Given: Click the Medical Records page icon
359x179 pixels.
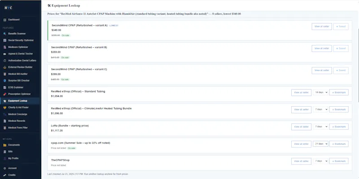Looking at the screenshot, I should point(5,121).
